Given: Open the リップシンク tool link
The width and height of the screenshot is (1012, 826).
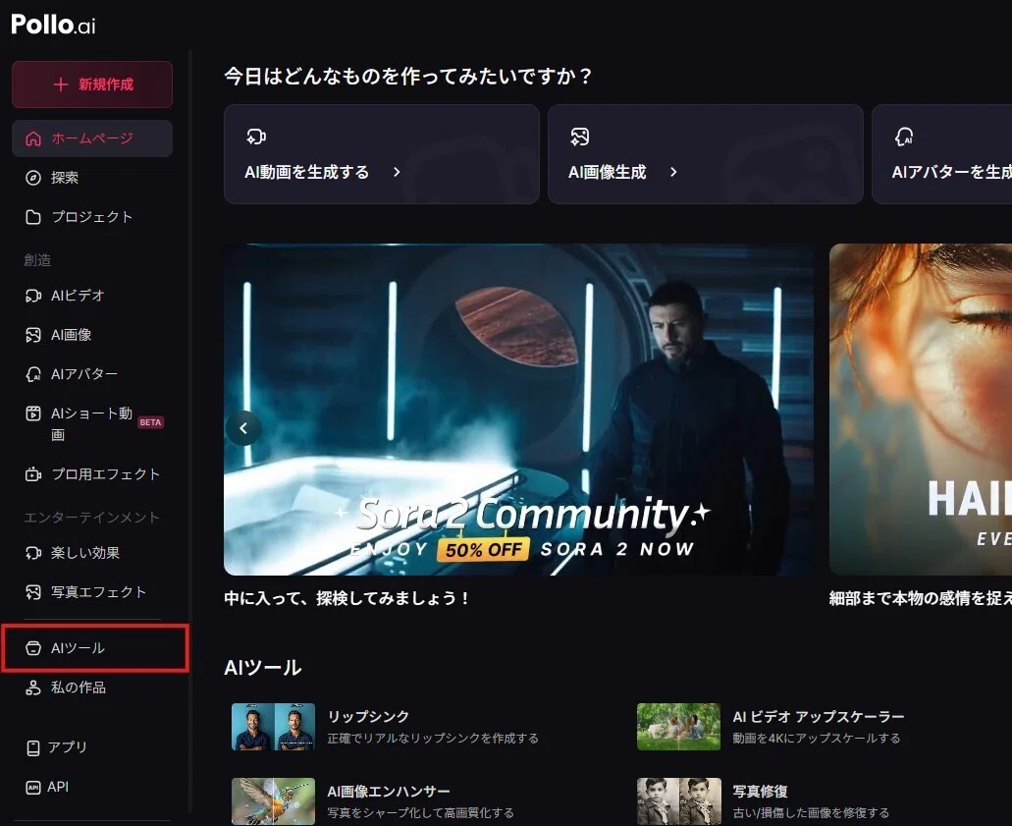Looking at the screenshot, I should pos(368,717).
